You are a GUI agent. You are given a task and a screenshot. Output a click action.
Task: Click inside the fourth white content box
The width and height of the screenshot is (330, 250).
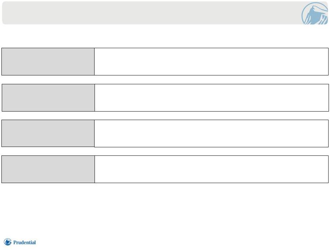tap(211, 169)
